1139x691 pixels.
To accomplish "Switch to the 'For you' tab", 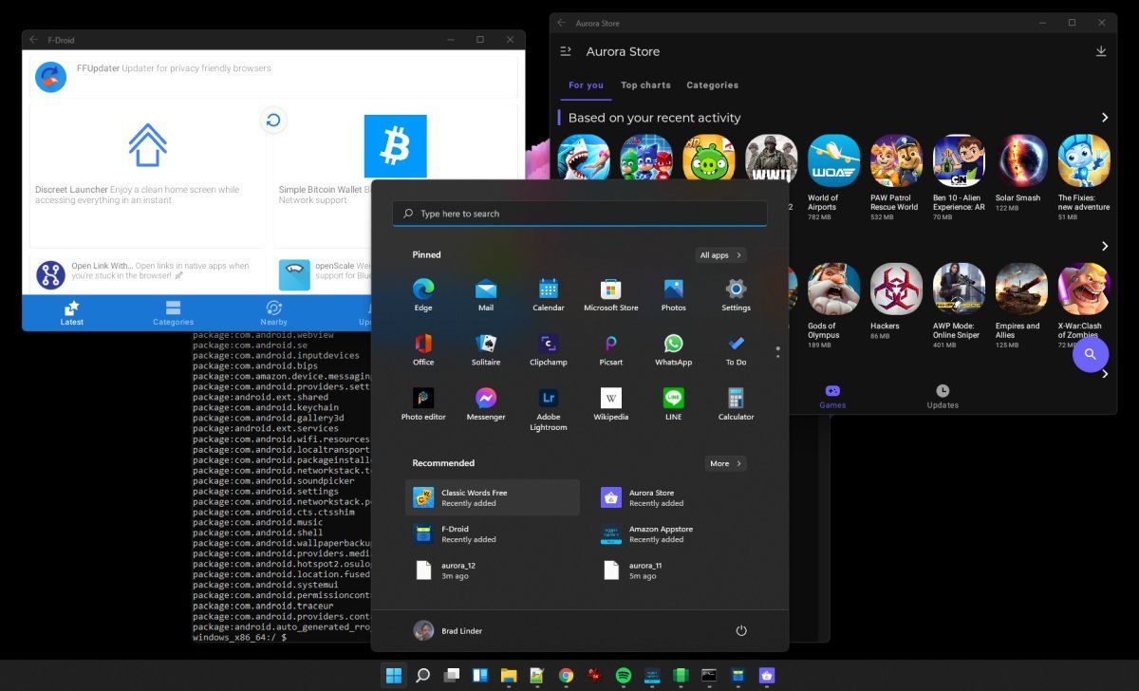I will 586,85.
